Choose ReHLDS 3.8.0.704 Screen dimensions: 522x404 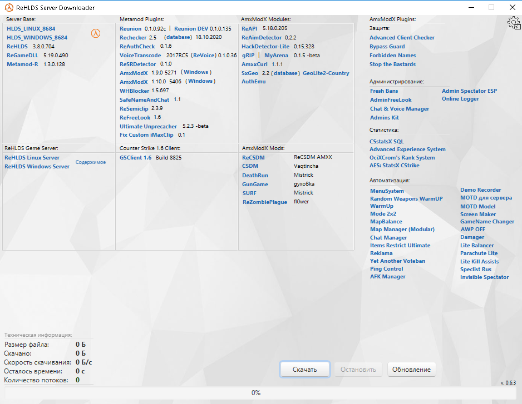pos(17,47)
